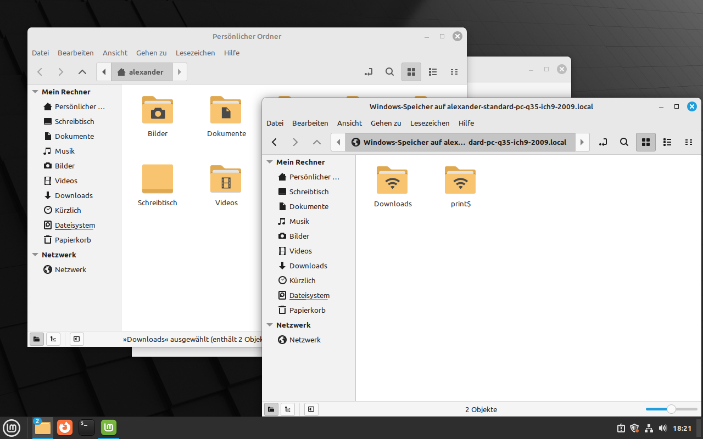This screenshot has width=703, height=439.
Task: Toggle location entry icon in Persönlicher Ordner window
Action: point(369,72)
